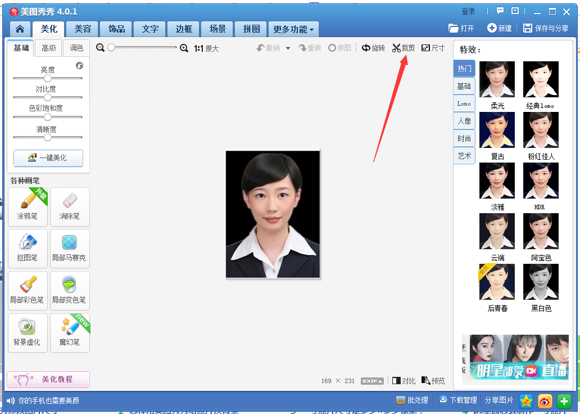Open the 调色 color tab
Image resolution: width=580 pixels, height=414 pixels.
click(x=76, y=48)
